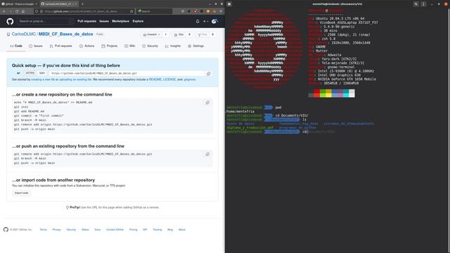450x253 pixels.
Task: Switch to the repository Pull requests tab
Action: point(61,46)
